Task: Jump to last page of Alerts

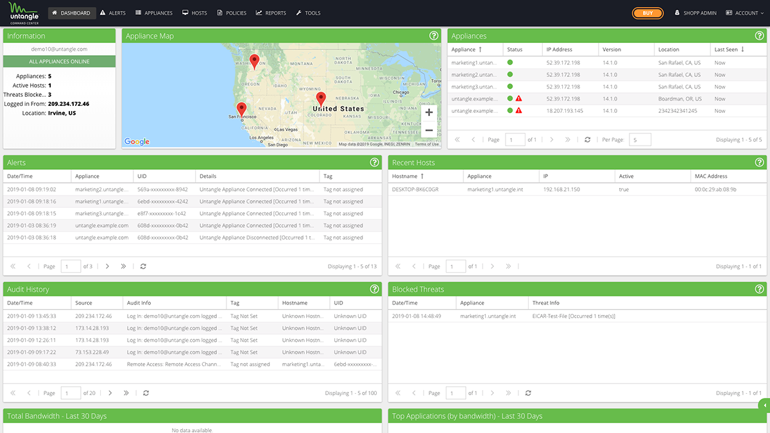Action: coord(124,266)
